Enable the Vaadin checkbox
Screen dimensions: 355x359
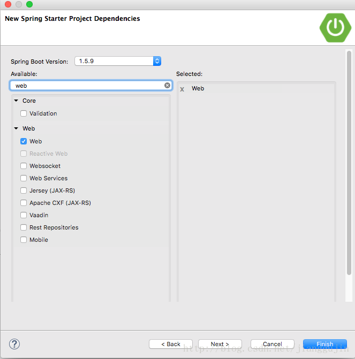tap(24, 215)
